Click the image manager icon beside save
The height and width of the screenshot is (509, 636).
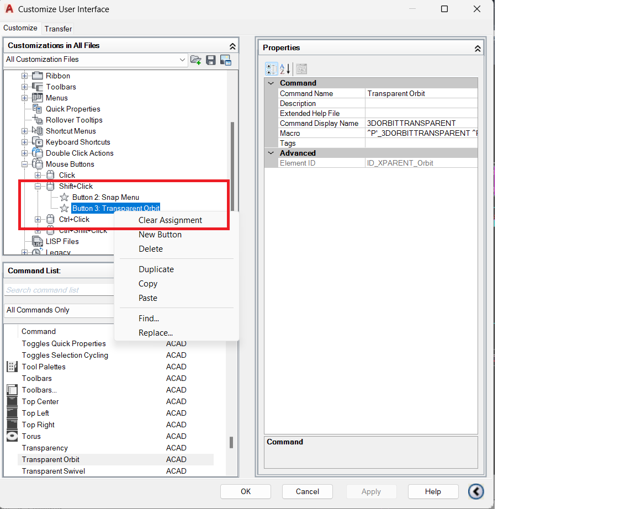(x=225, y=60)
